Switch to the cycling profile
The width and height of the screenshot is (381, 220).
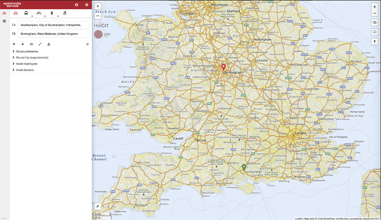(39, 13)
